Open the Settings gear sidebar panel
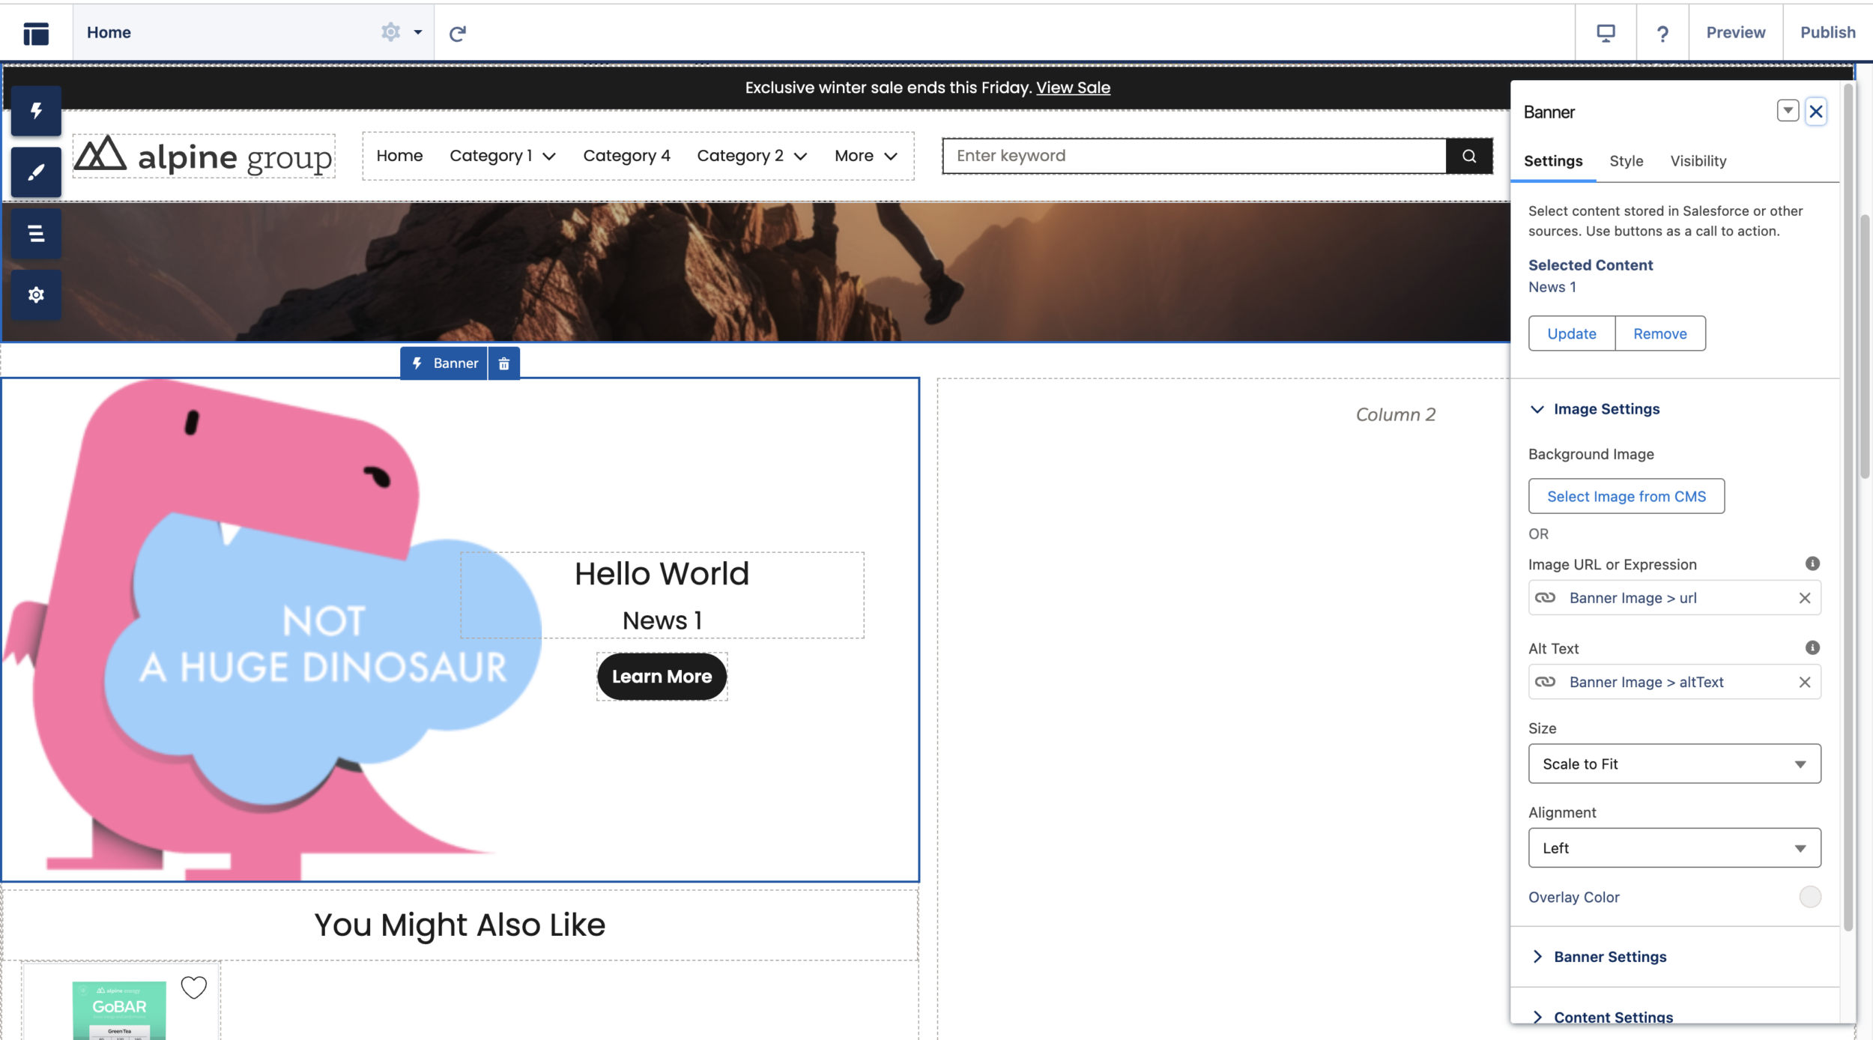1873x1040 pixels. (36, 295)
